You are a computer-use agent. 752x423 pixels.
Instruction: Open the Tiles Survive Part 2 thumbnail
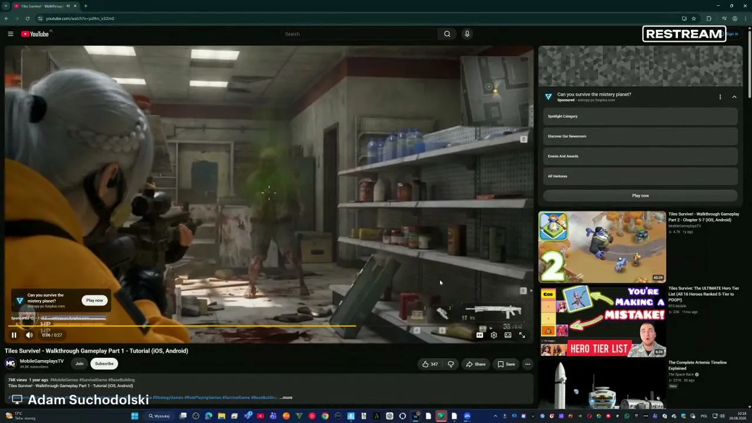(602, 247)
